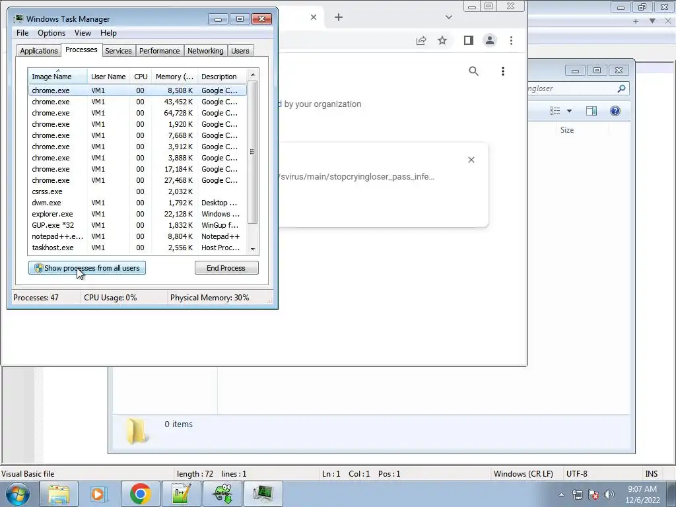Image resolution: width=676 pixels, height=507 pixels.
Task: Click the End Process button
Action: [226, 268]
